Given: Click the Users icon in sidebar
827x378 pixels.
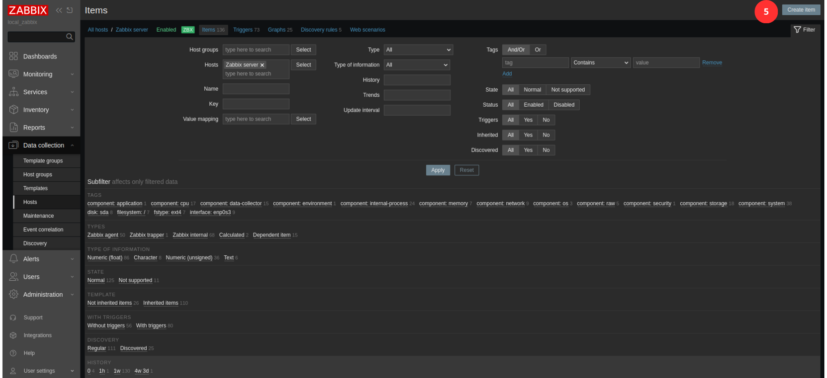Looking at the screenshot, I should [13, 277].
